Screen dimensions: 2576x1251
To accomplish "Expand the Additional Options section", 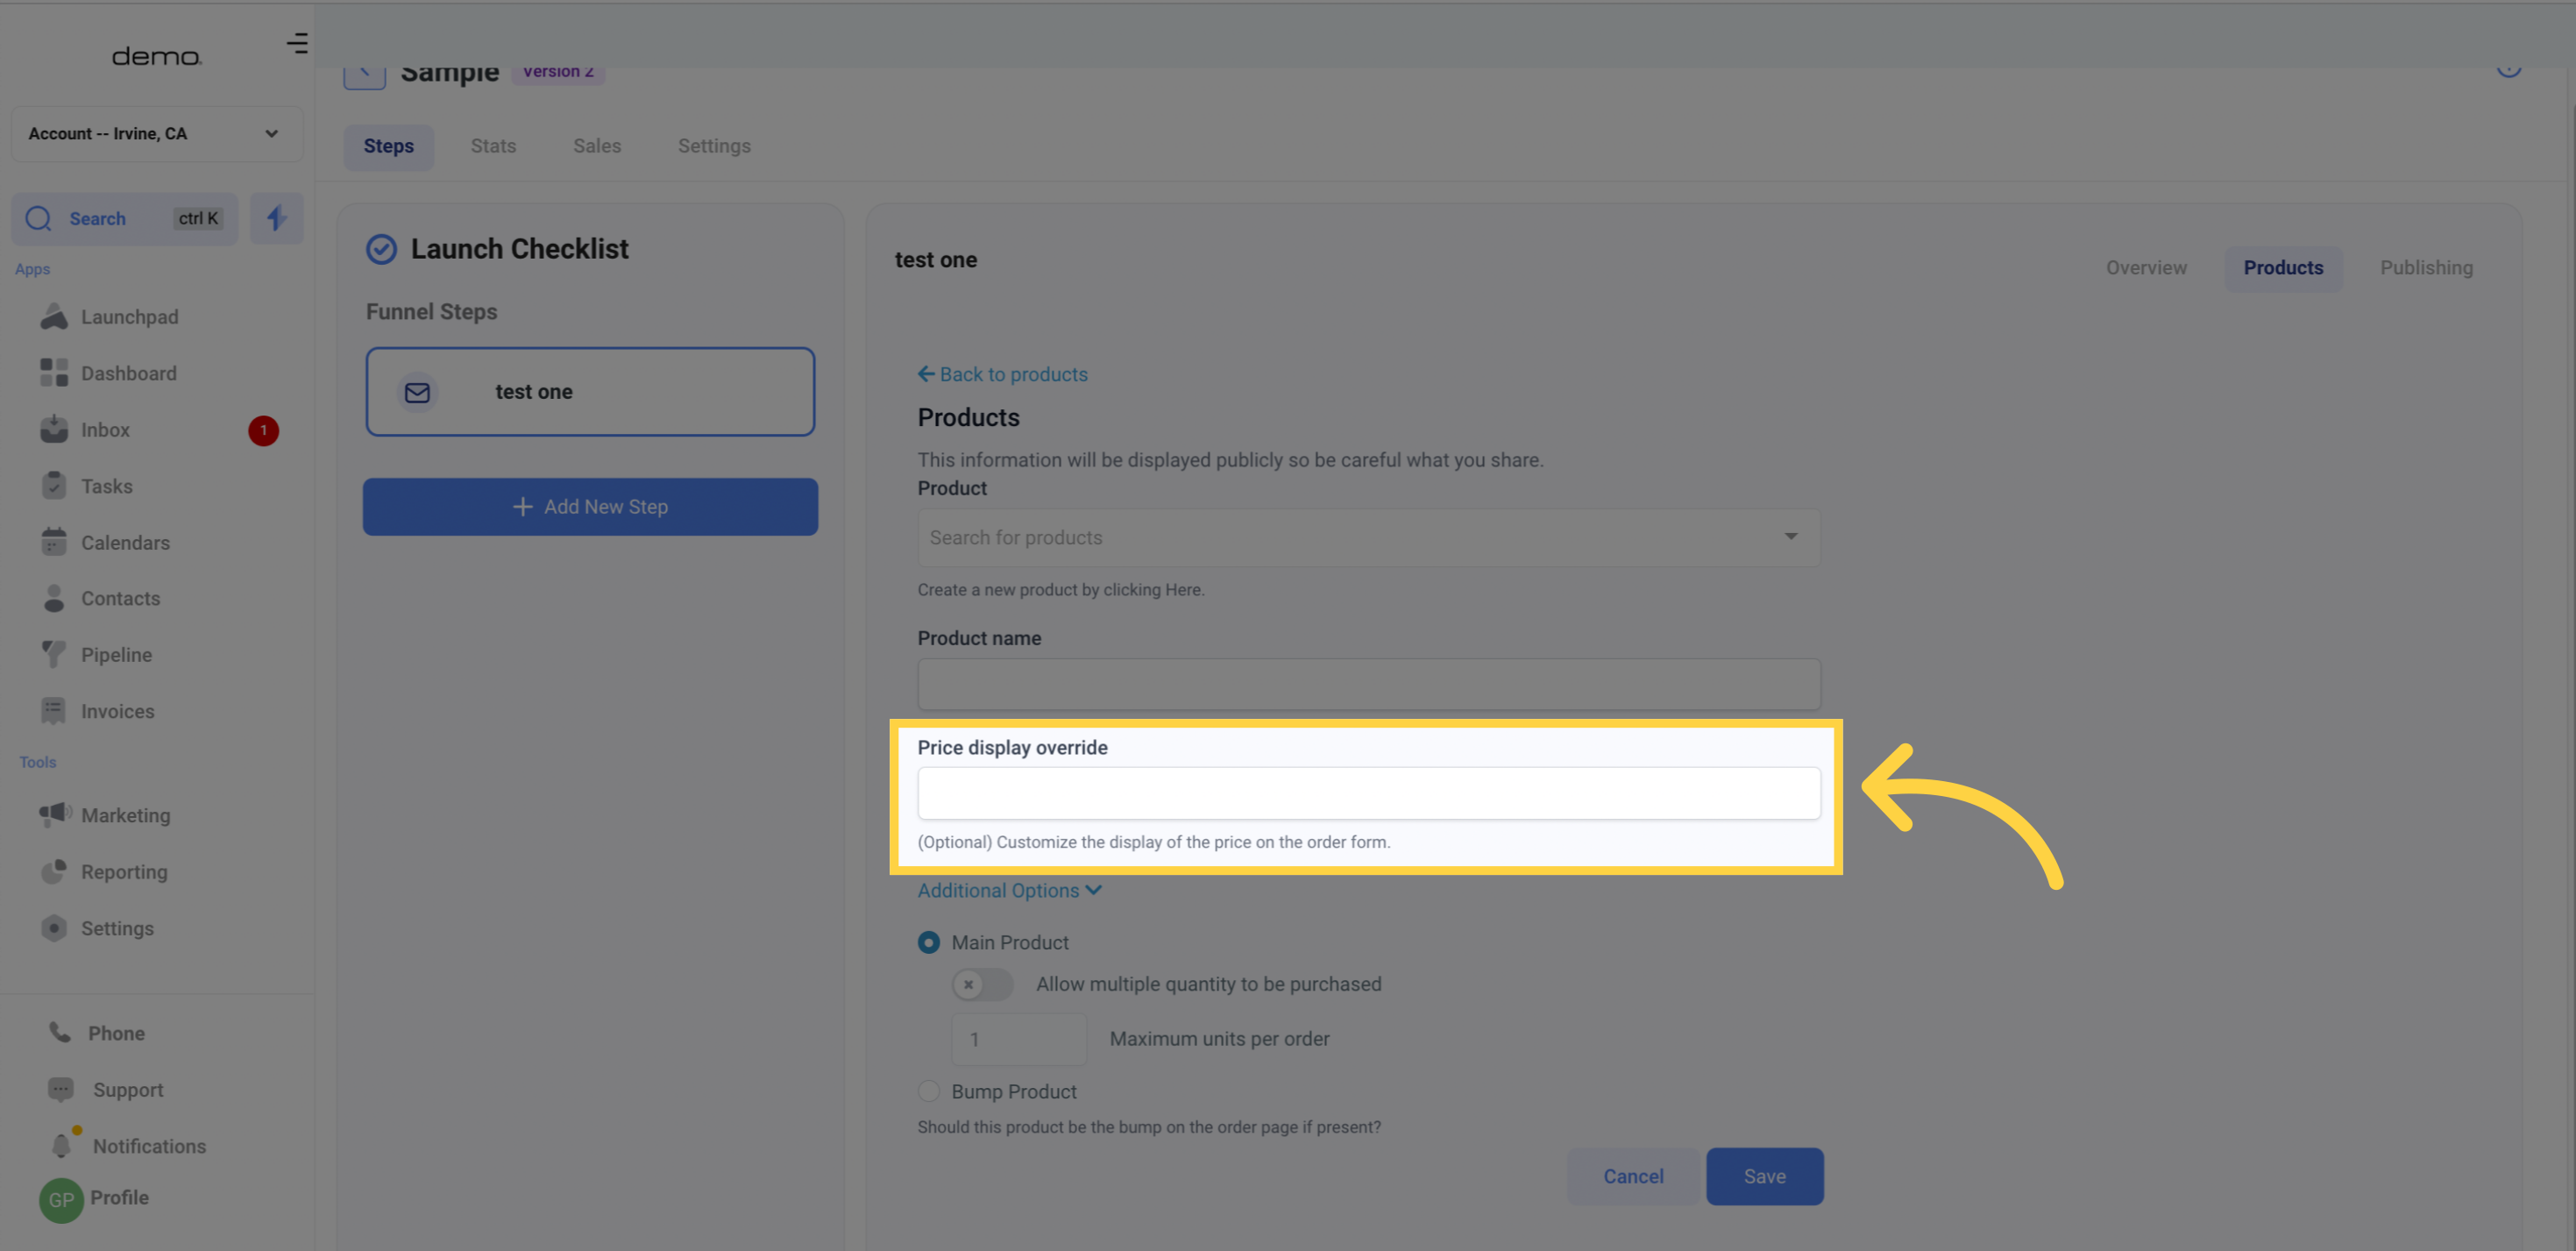I will pyautogui.click(x=1009, y=889).
